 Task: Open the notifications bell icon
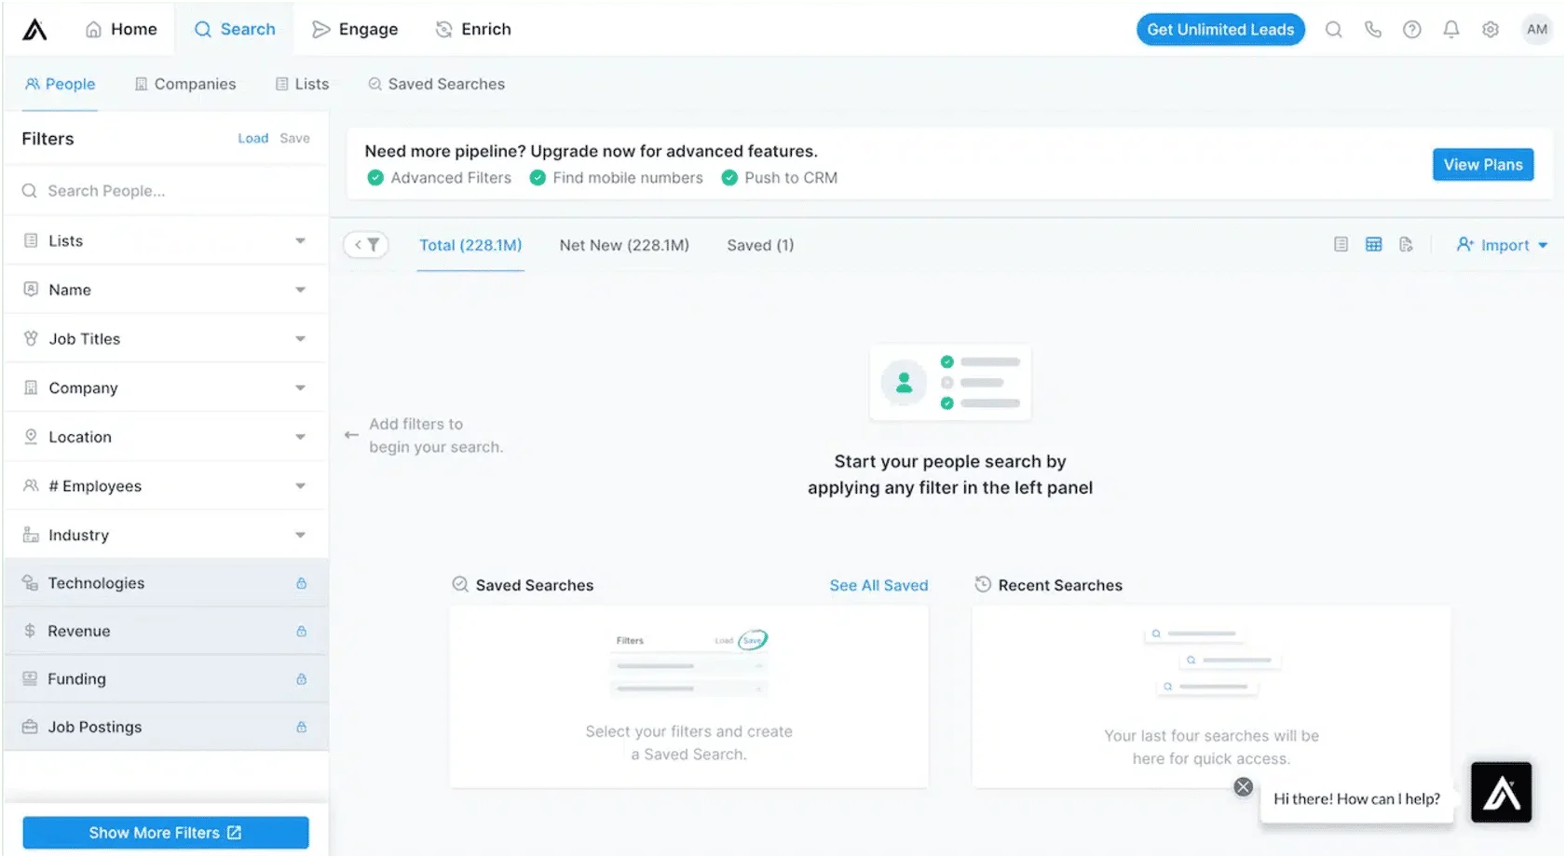coord(1450,30)
